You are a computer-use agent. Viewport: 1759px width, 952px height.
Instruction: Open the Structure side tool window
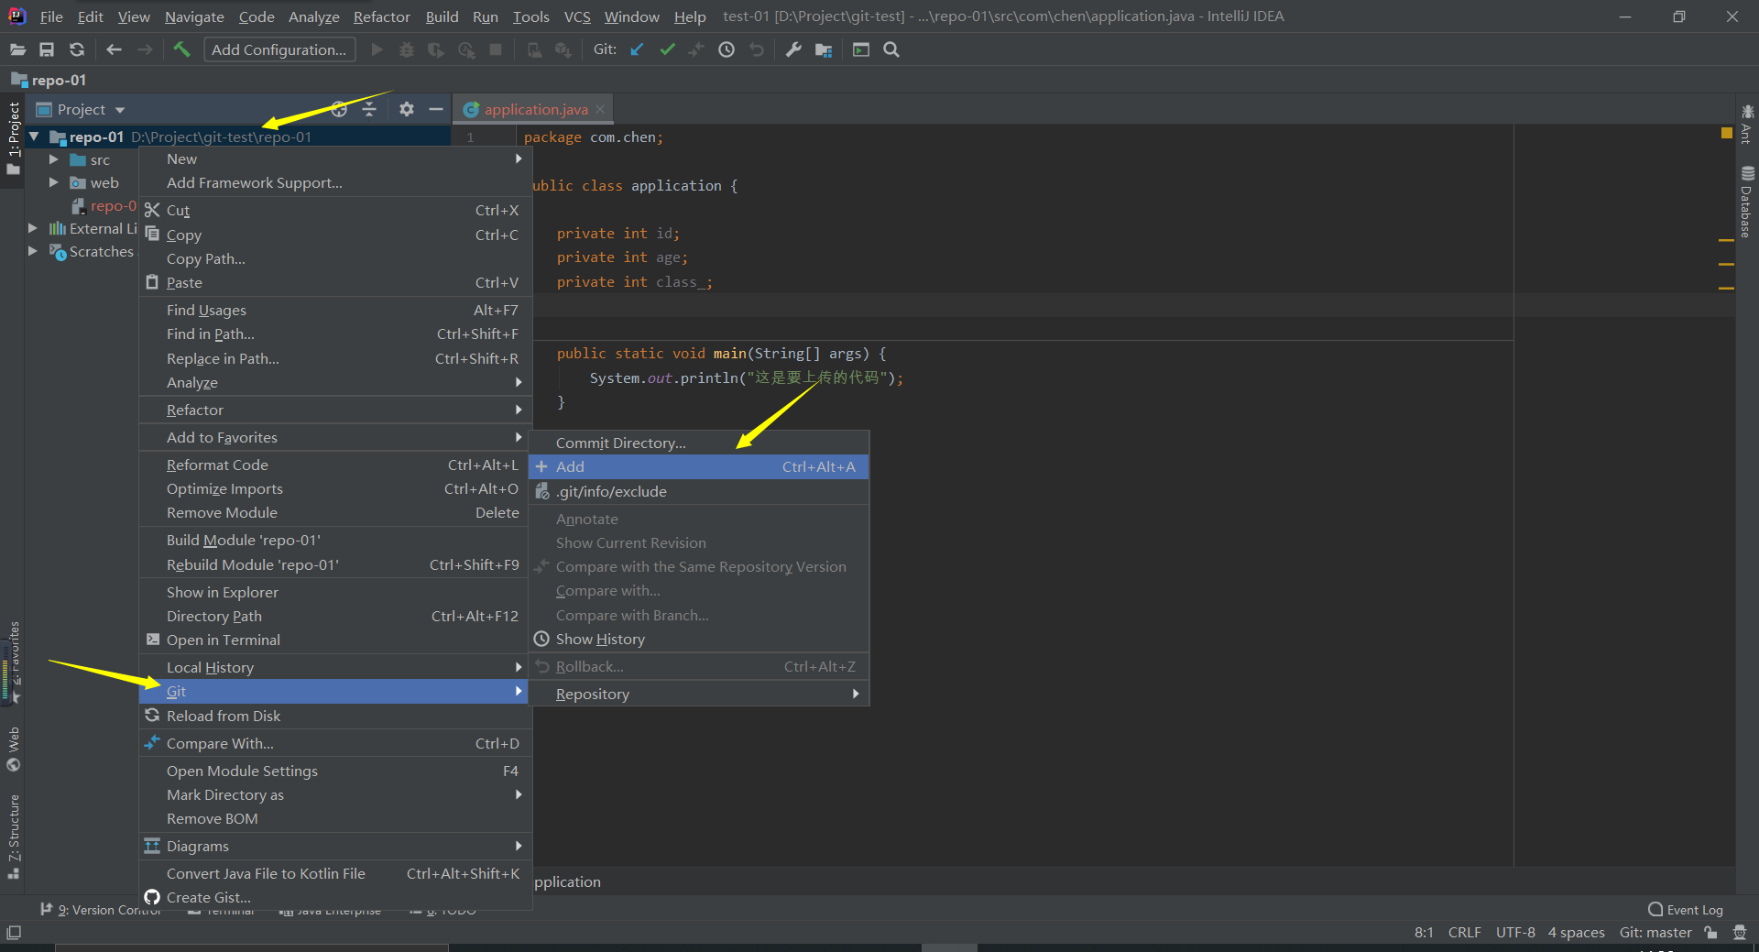pos(14,836)
